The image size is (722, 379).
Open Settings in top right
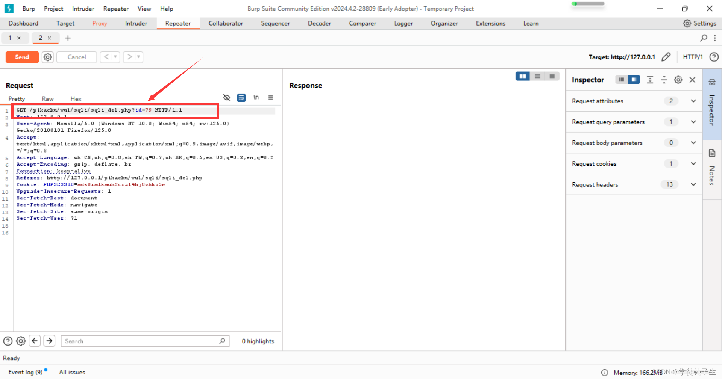[x=699, y=23]
